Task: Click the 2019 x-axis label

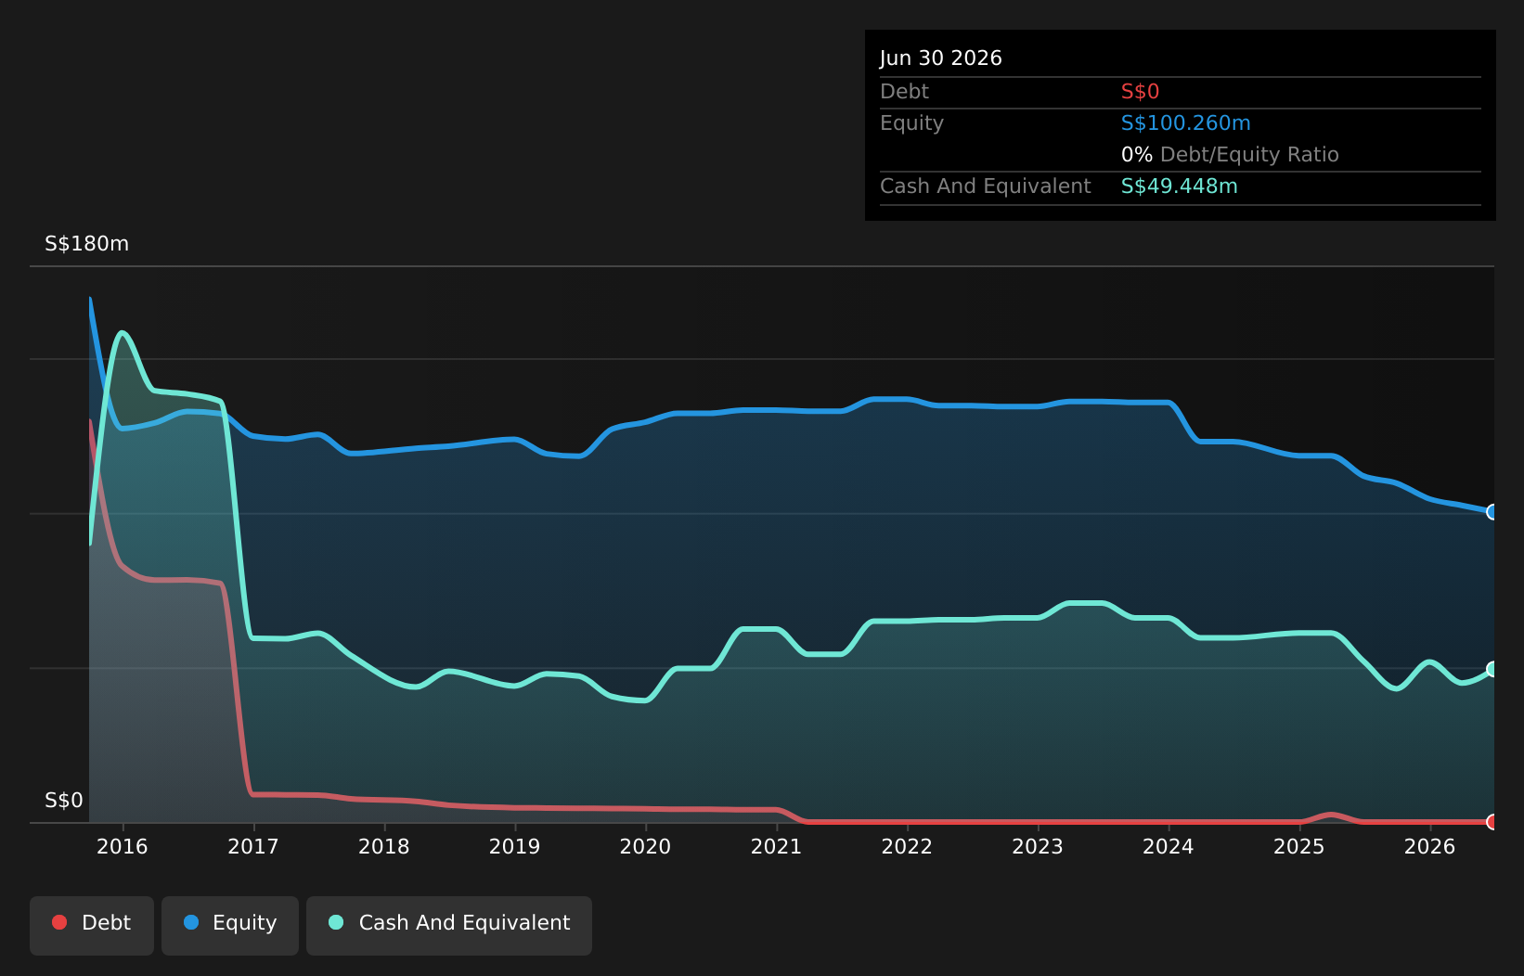Action: (515, 846)
